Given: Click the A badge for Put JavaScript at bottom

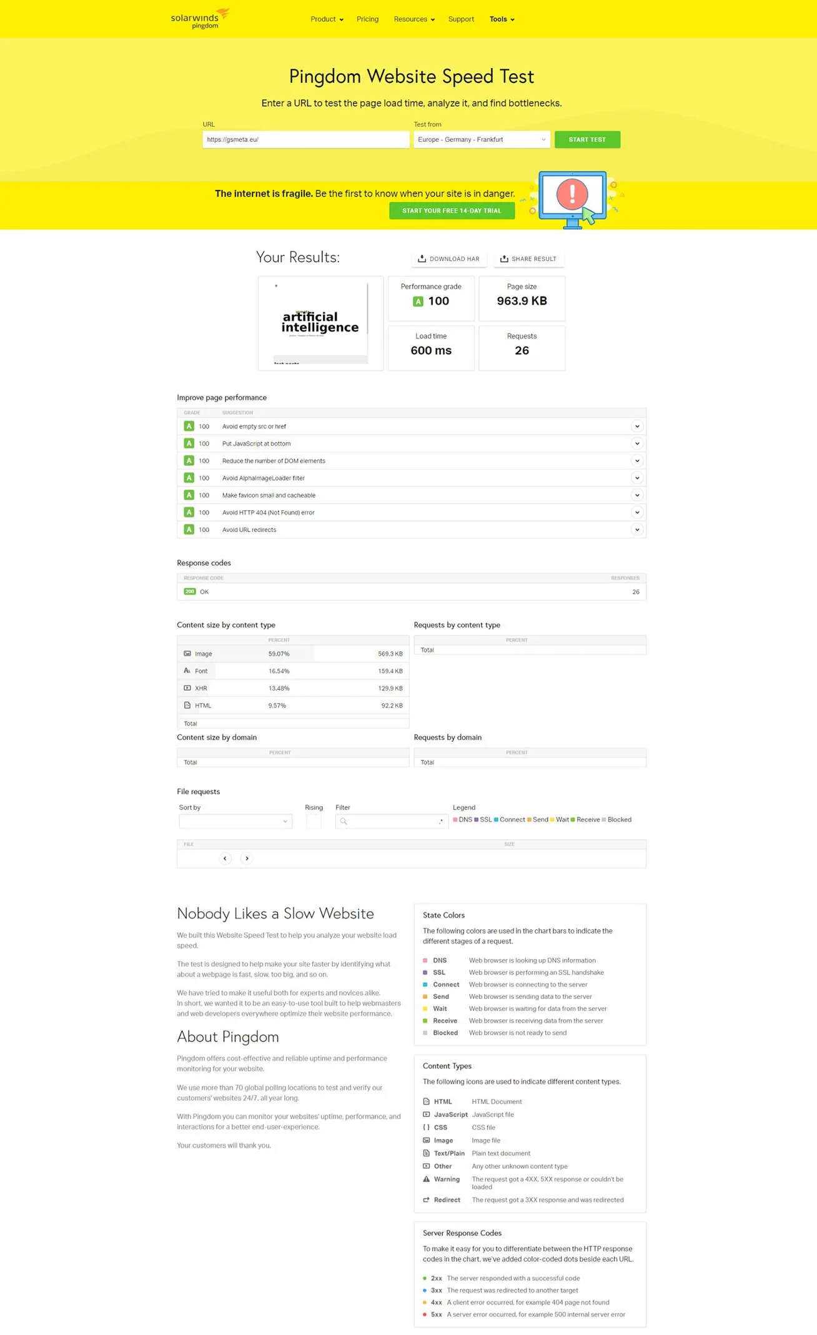Looking at the screenshot, I should coord(189,443).
